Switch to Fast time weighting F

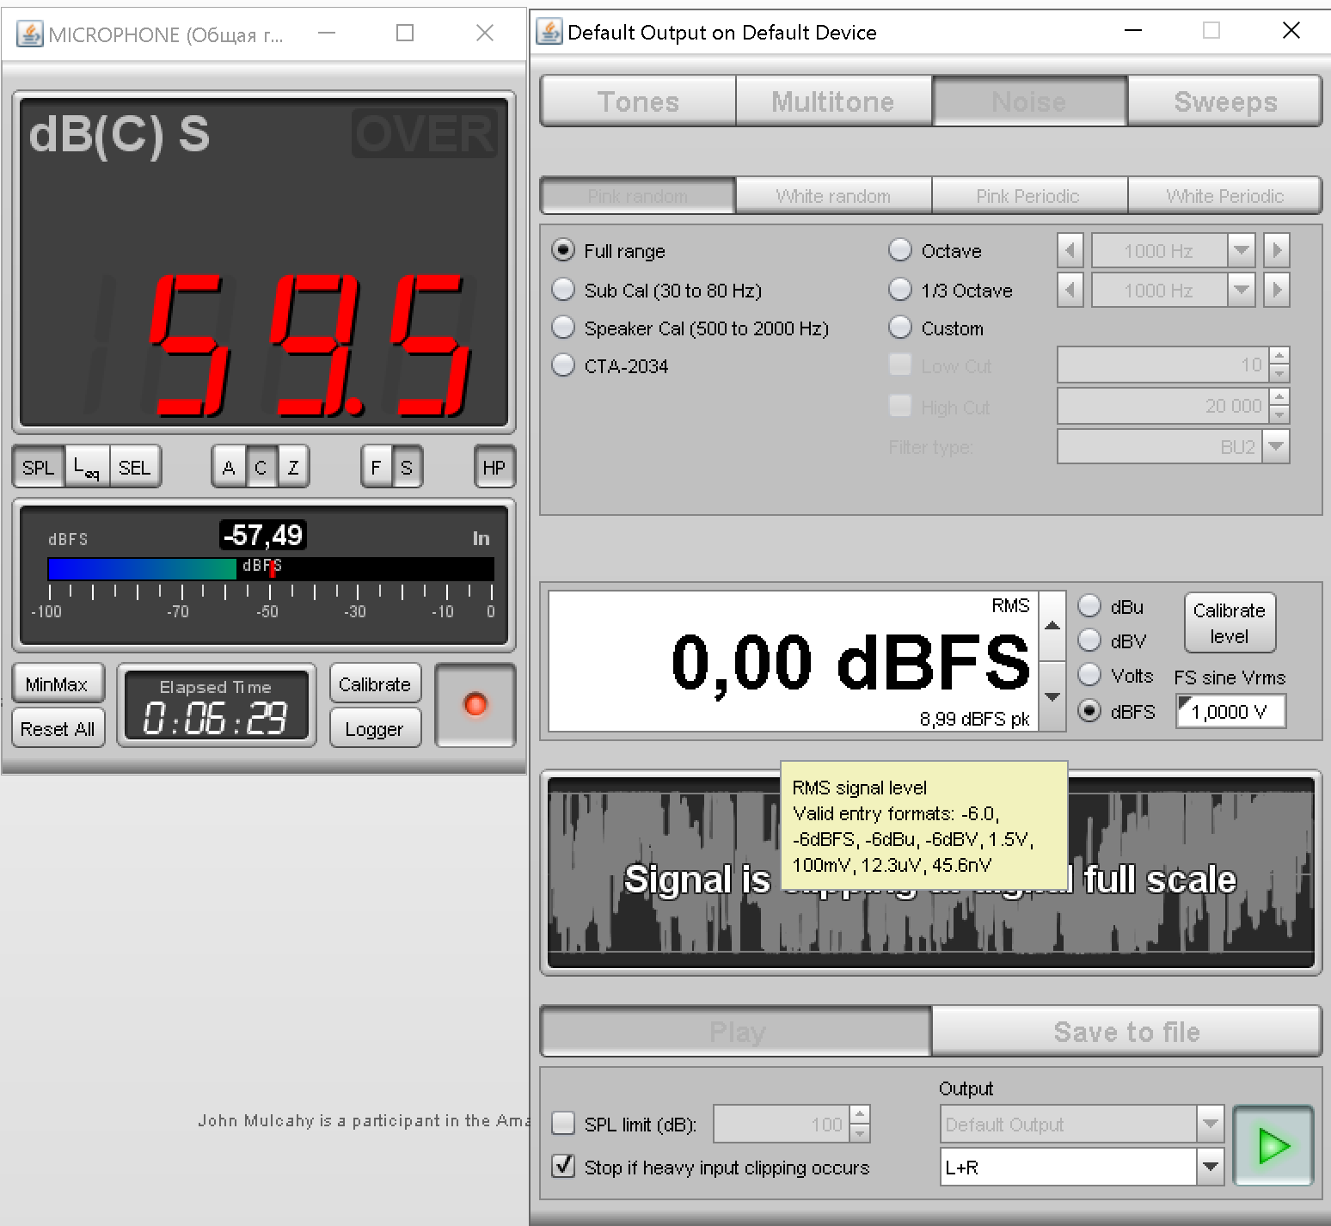click(x=376, y=468)
